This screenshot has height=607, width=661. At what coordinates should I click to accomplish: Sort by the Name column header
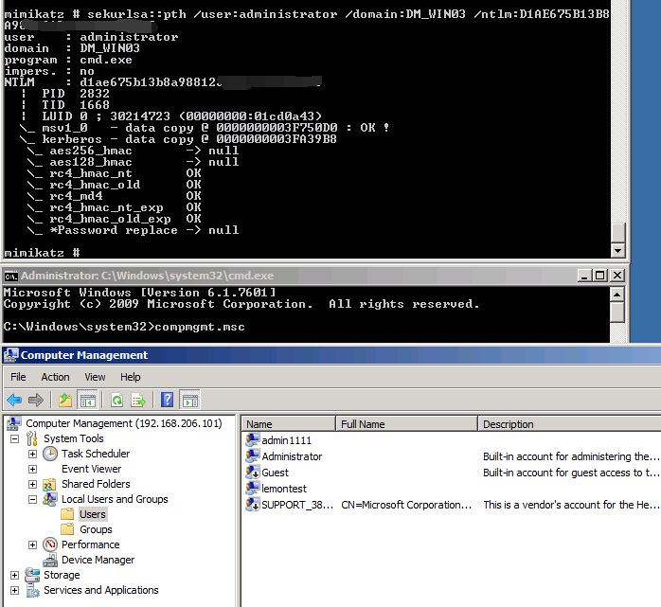(288, 424)
